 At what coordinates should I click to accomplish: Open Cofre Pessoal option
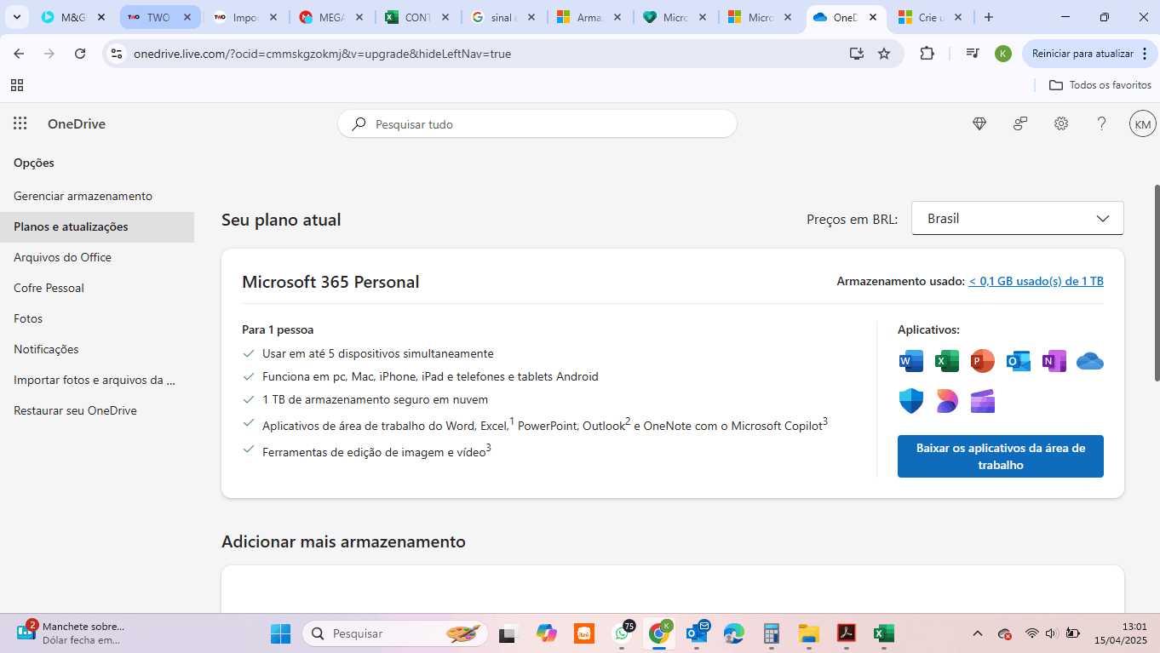pos(49,288)
